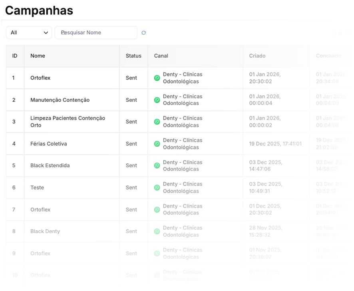
Task: Click the WhatsApp icon in the Teste row
Action: click(x=157, y=188)
